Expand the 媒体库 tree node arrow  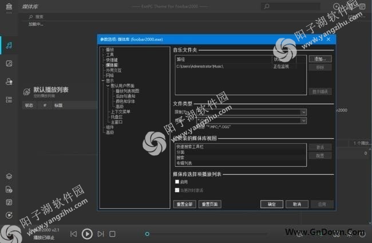coord(103,65)
